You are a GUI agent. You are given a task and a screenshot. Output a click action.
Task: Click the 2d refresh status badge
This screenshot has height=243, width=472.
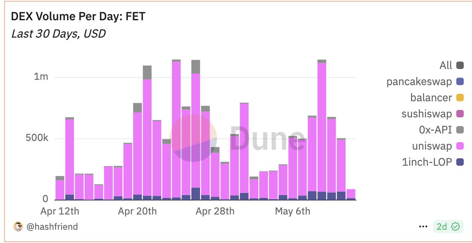tap(448, 226)
